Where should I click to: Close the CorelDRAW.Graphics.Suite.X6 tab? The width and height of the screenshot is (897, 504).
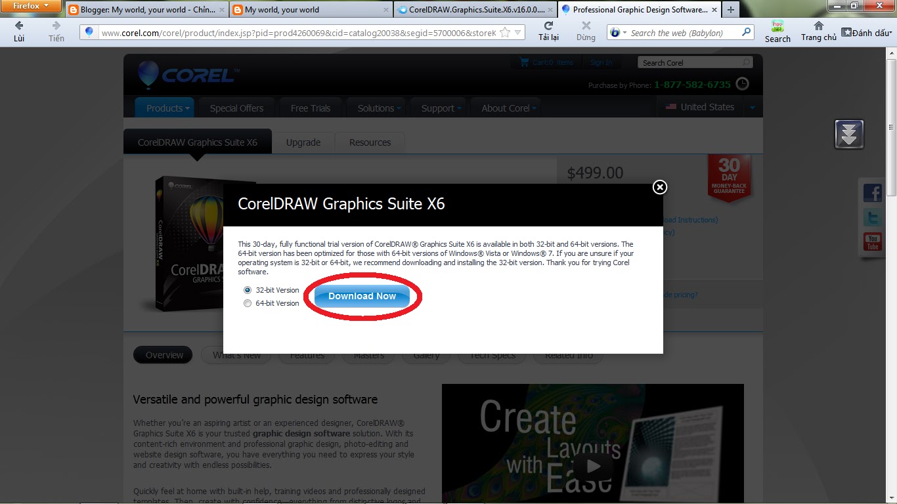(x=550, y=10)
